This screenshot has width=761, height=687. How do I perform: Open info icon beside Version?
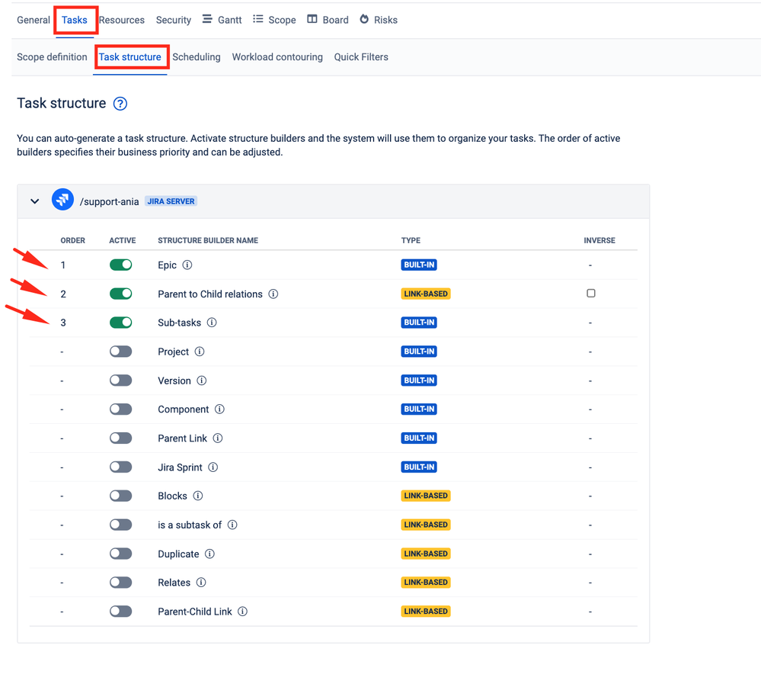(201, 380)
